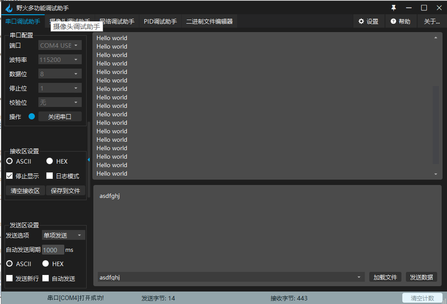Select ASCII receive display mode
447x304 pixels.
[9, 161]
